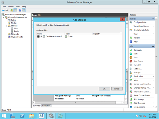Click the Settings icon in VM1 actions
The width and height of the screenshot is (159, 119).
point(131,69)
